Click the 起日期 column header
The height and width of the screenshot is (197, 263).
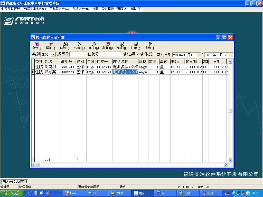pos(194,62)
